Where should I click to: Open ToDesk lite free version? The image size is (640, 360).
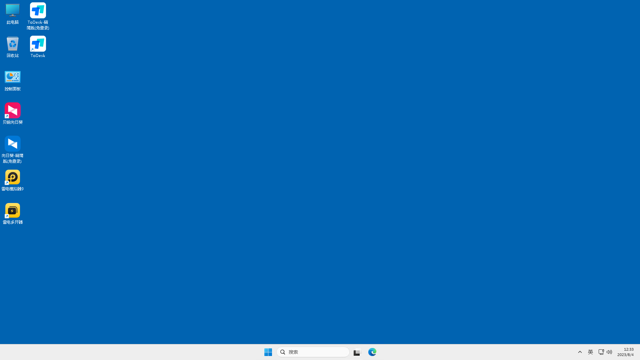(x=38, y=15)
